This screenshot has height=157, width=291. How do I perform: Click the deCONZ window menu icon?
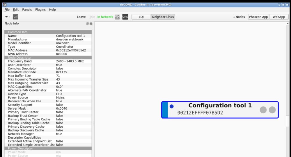[x=5, y=5]
